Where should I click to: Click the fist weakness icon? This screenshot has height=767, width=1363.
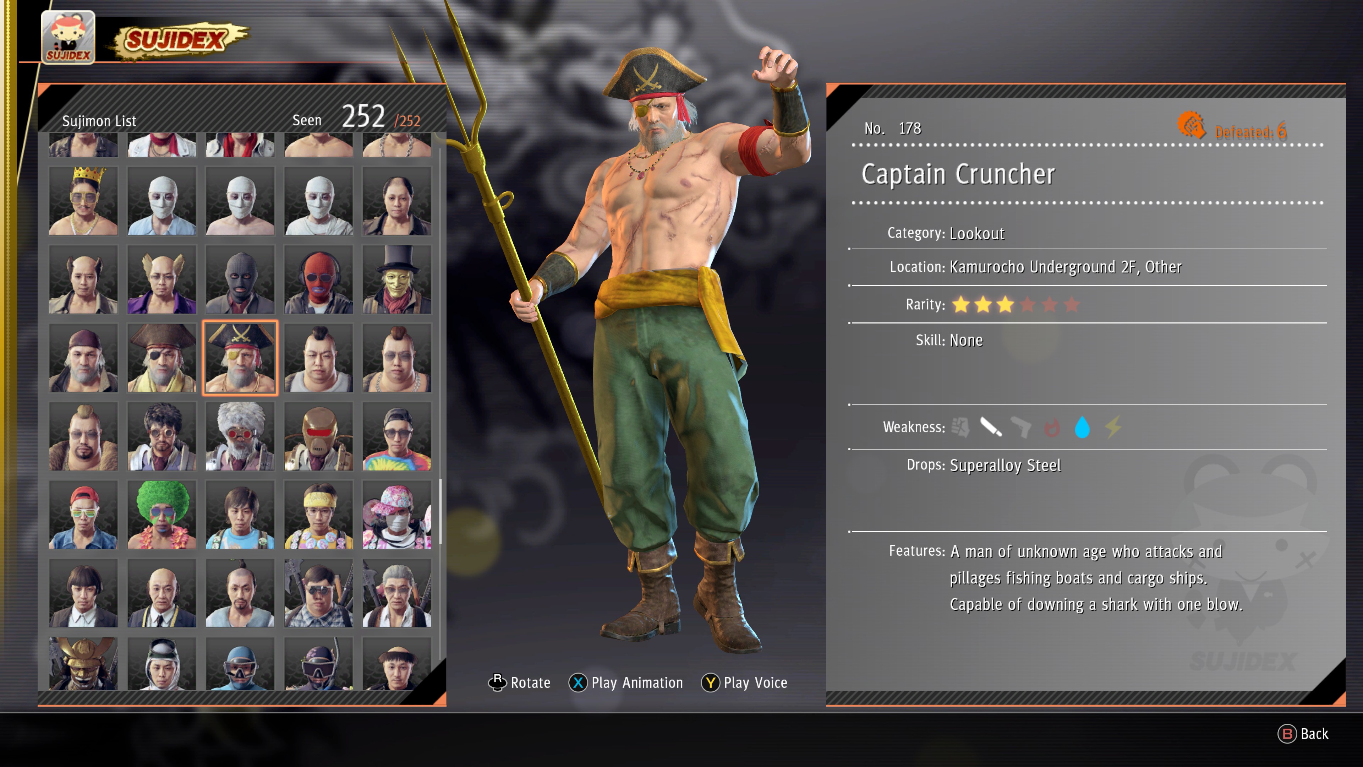960,427
